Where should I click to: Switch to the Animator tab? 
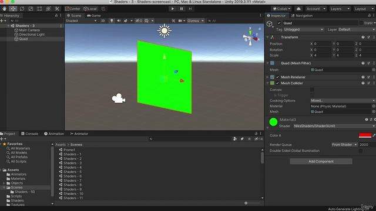[79, 134]
